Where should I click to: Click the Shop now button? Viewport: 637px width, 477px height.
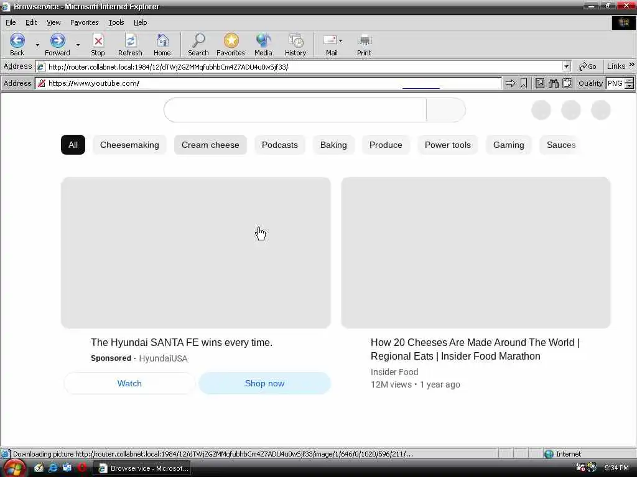click(264, 383)
